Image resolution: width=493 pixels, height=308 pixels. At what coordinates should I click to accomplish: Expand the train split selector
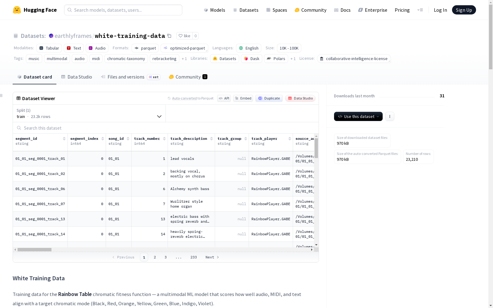[89, 113]
